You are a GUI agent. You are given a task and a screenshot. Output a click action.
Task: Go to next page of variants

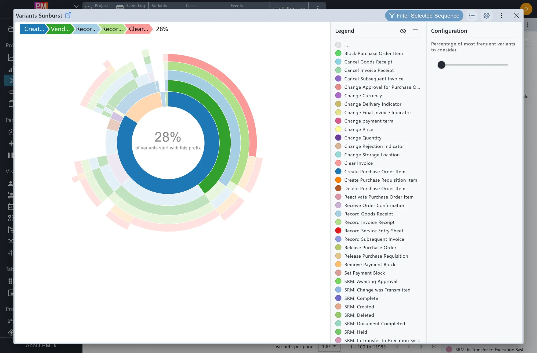pyautogui.click(x=421, y=347)
